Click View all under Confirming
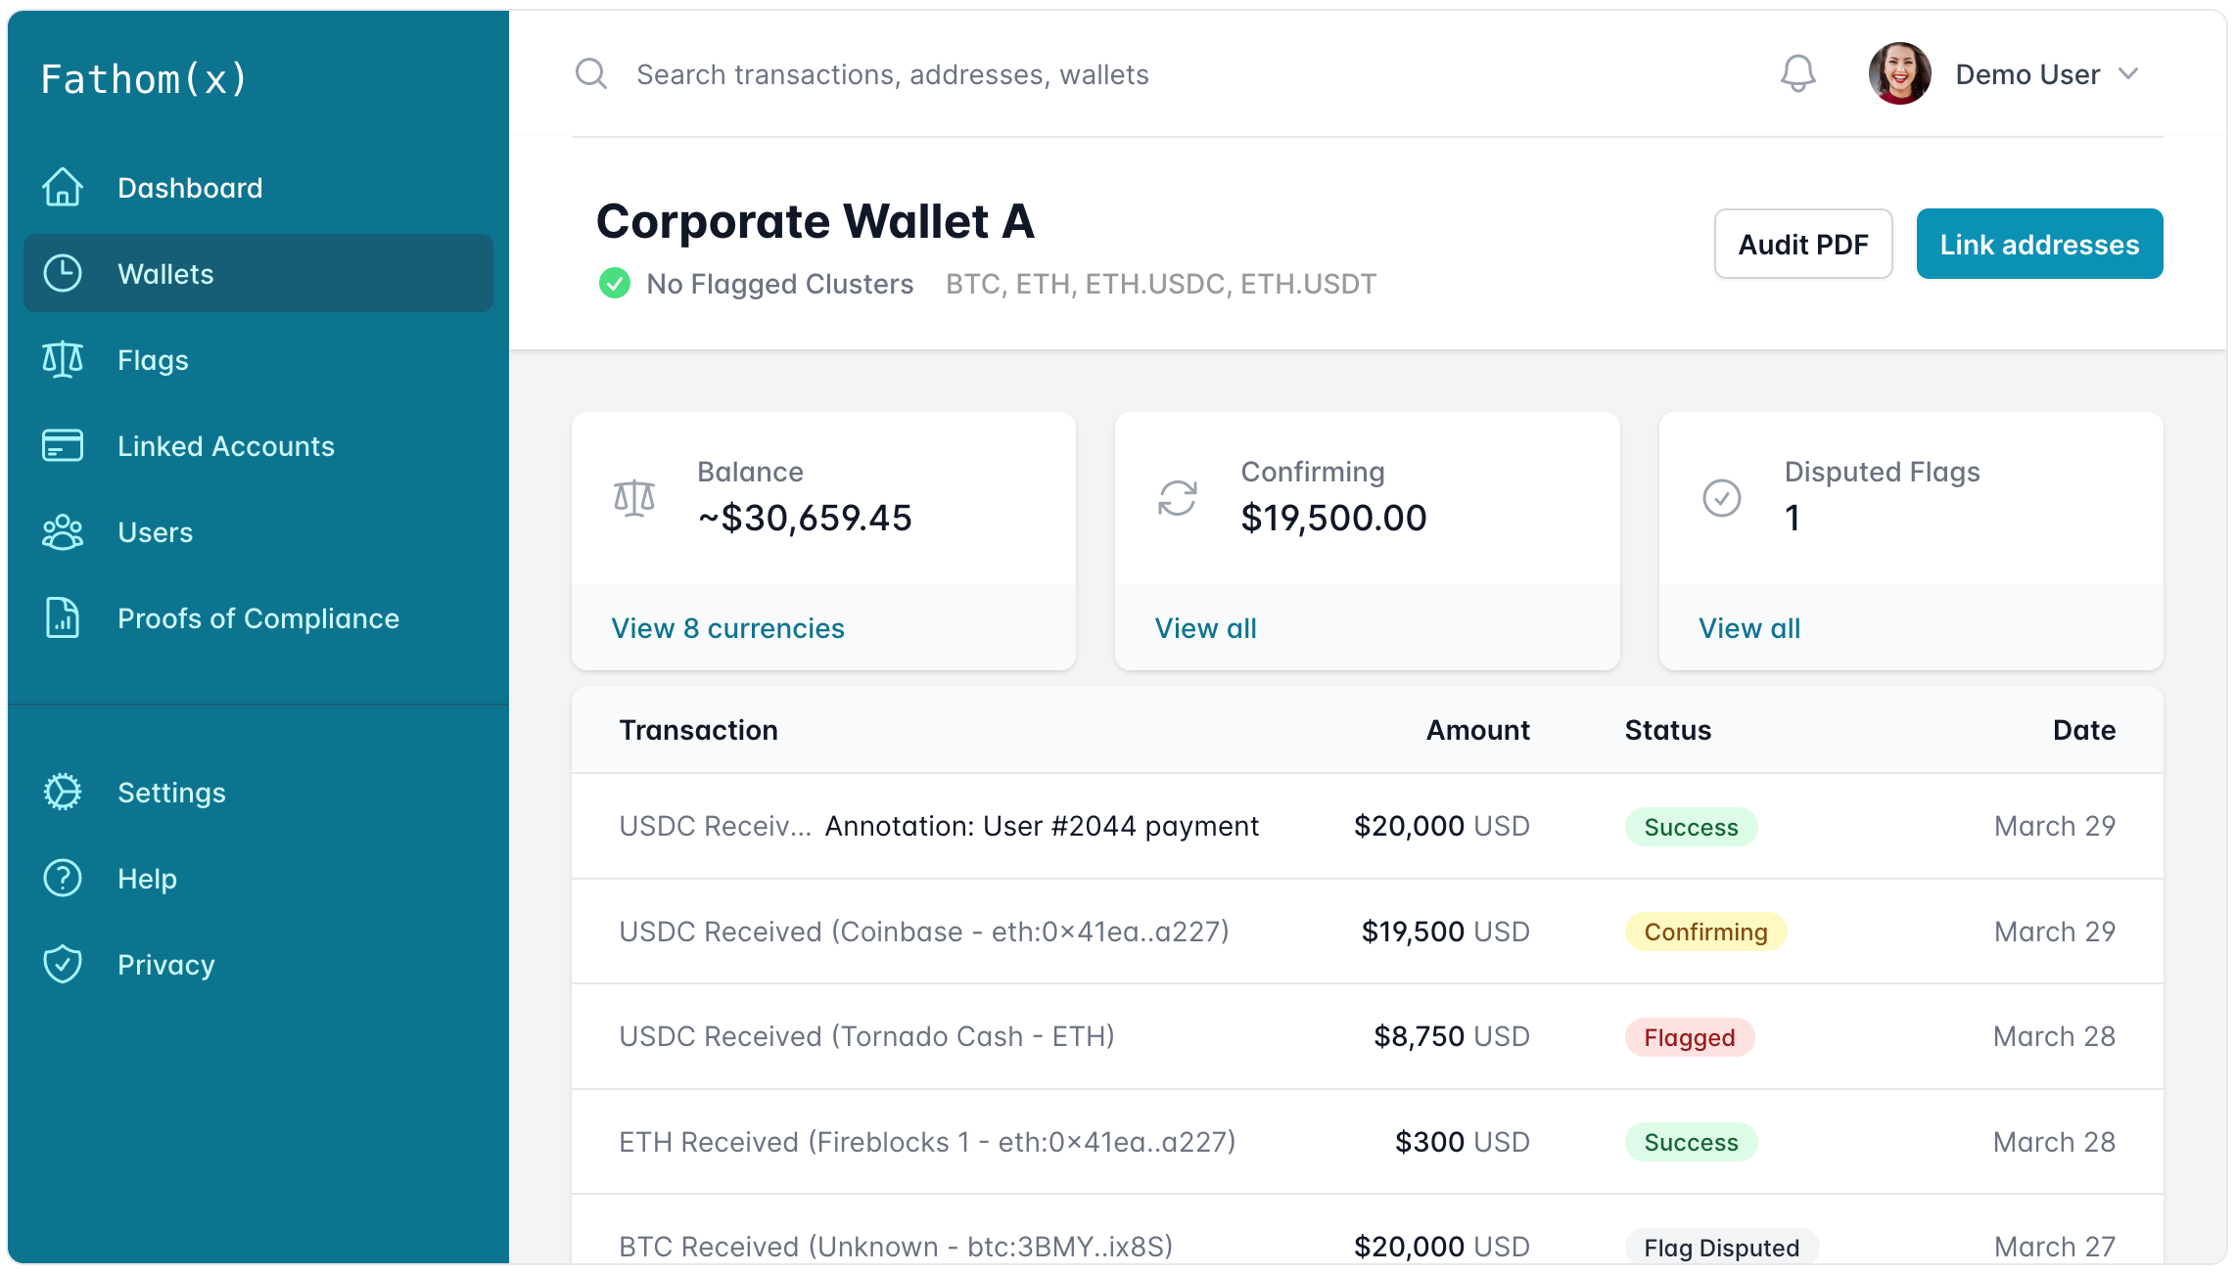The width and height of the screenshot is (2236, 1274). coord(1205,628)
